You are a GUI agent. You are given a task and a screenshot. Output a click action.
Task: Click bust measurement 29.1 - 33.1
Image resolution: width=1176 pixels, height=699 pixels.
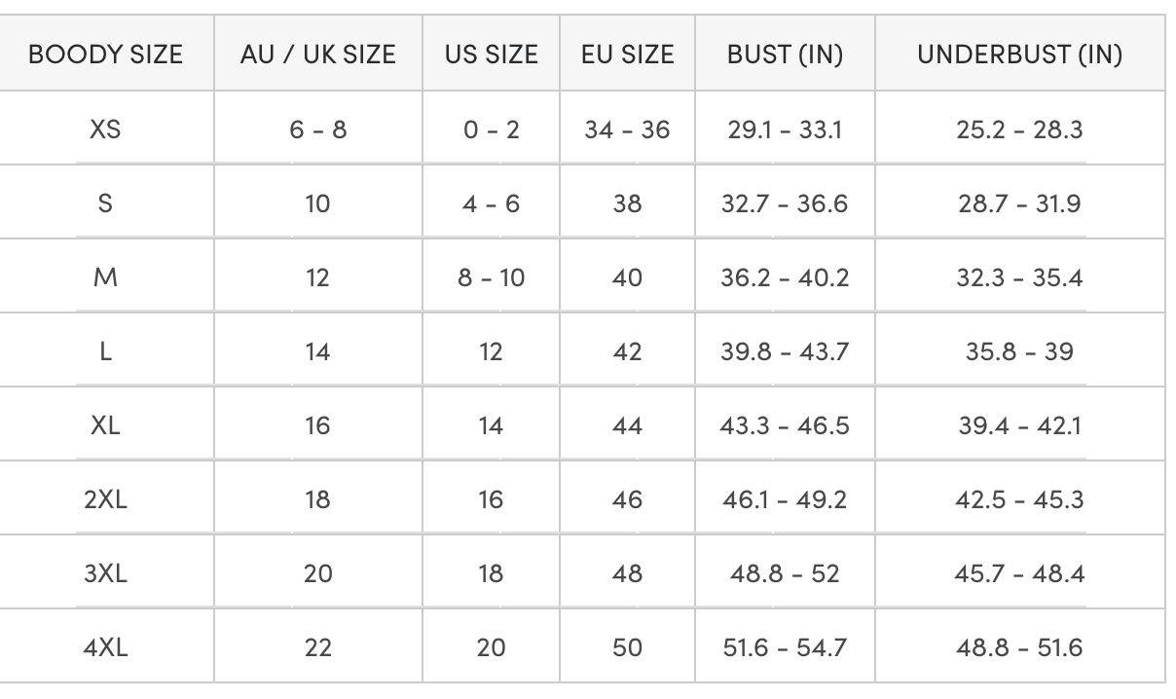[785, 129]
